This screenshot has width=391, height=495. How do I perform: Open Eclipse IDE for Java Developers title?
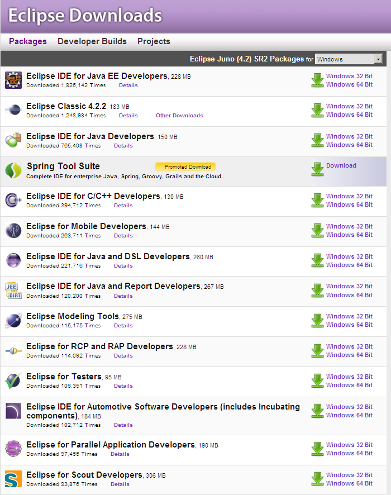[x=90, y=136]
